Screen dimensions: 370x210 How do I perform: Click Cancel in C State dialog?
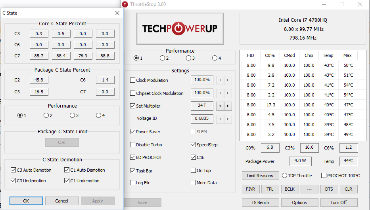click(x=62, y=201)
